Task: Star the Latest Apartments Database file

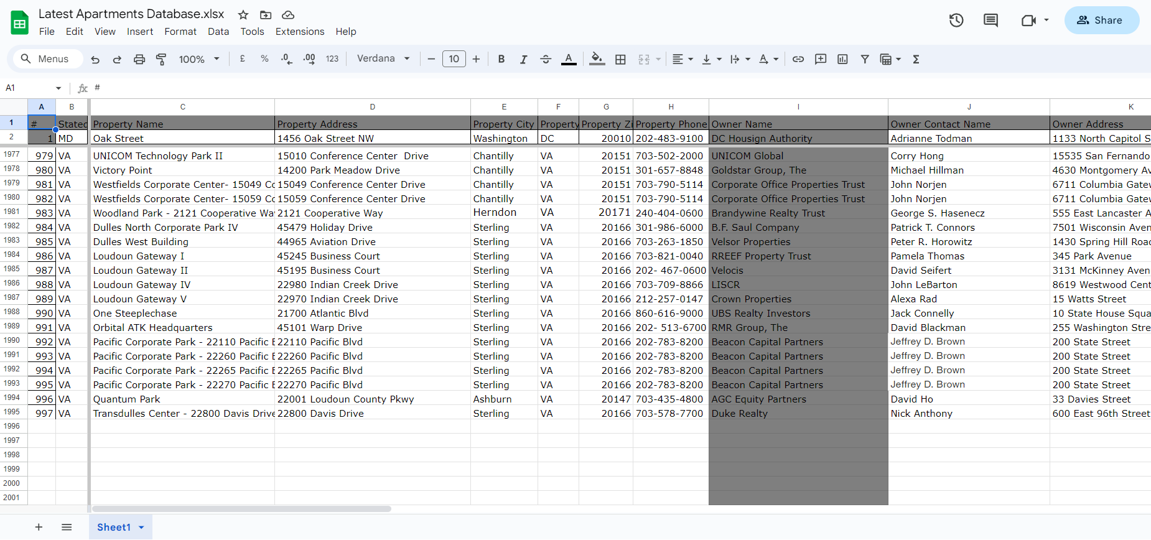Action: (243, 15)
